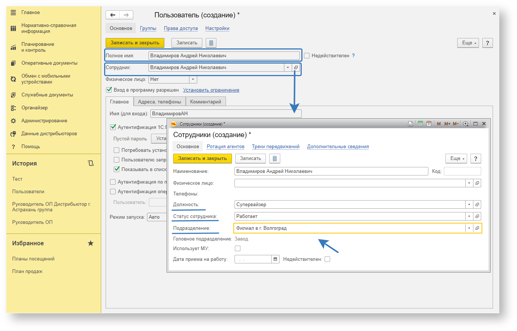Click the Наименование input field

[331, 171]
